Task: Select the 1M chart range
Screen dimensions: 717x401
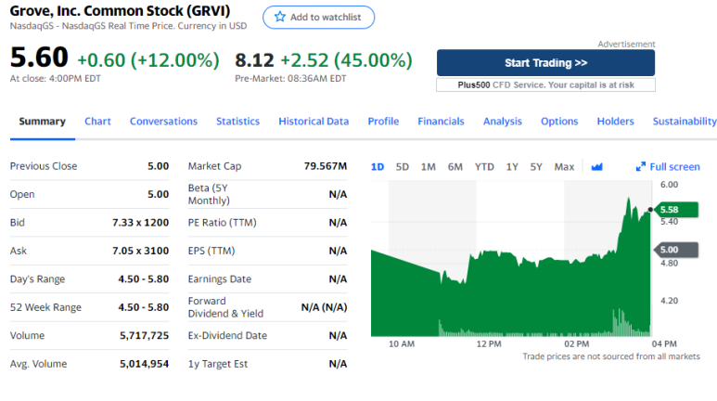Action: click(428, 167)
